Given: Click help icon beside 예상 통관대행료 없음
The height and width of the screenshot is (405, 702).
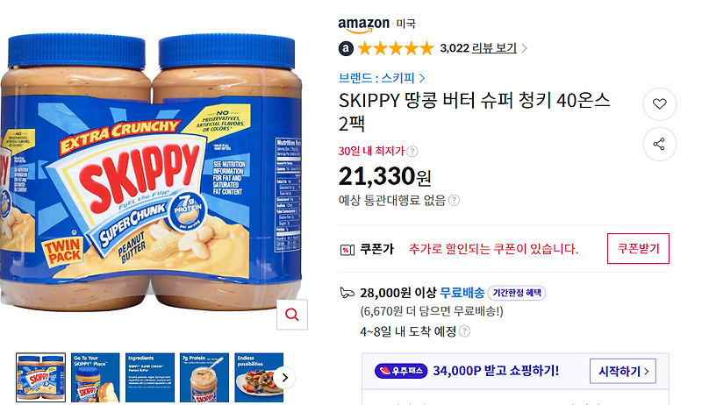Looking at the screenshot, I should [454, 200].
